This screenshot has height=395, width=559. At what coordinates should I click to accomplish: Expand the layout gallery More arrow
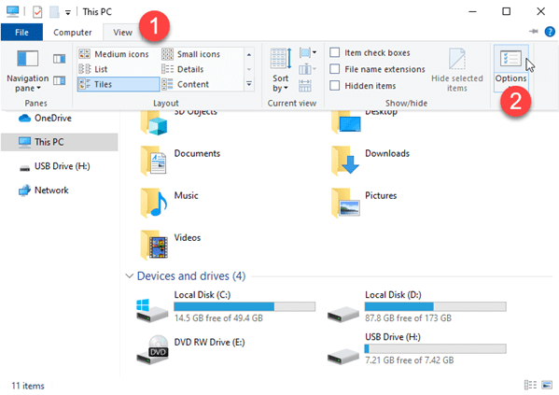point(249,84)
